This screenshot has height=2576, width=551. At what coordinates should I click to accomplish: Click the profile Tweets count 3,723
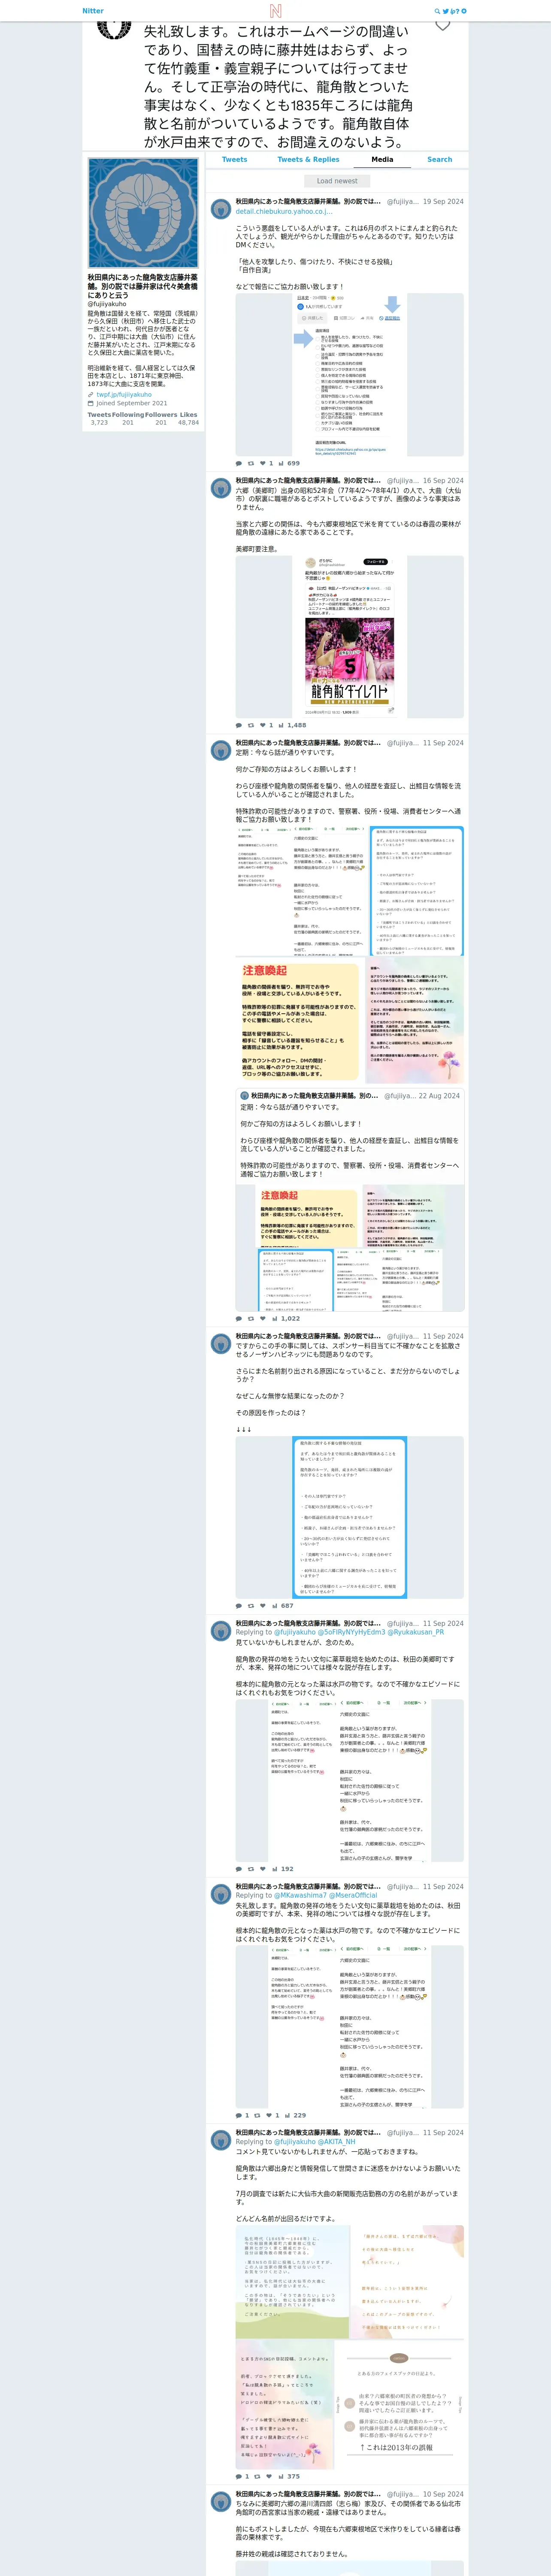pyautogui.click(x=99, y=422)
